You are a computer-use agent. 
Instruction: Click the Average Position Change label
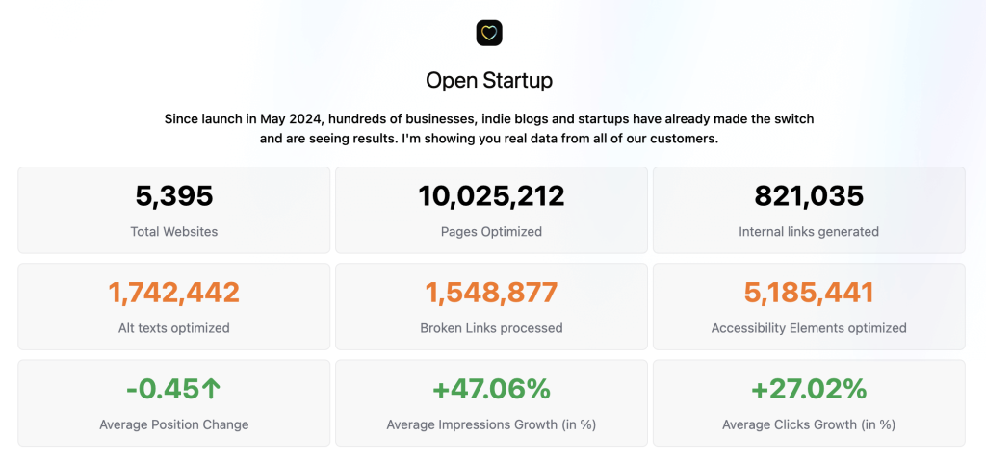coord(174,424)
